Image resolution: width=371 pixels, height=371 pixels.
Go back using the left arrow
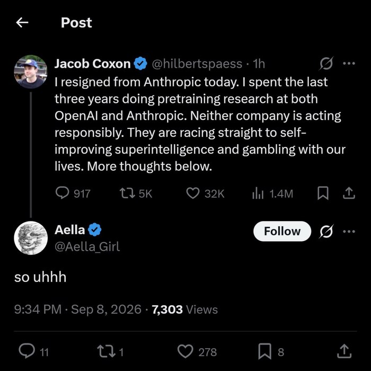(x=22, y=23)
